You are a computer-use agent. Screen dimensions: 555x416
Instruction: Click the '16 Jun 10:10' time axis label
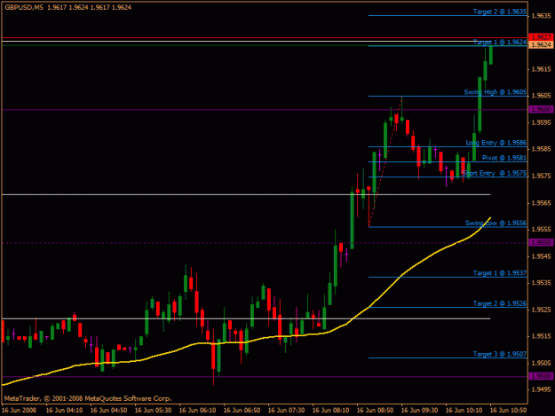[x=464, y=411]
